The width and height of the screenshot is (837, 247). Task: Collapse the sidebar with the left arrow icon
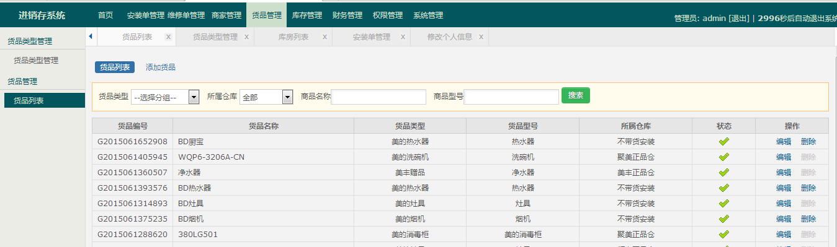click(x=91, y=37)
